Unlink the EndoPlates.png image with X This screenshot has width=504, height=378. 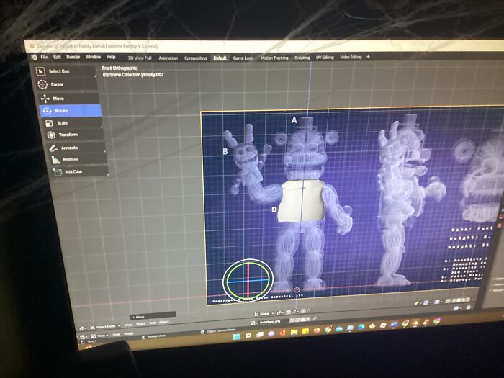click(308, 319)
